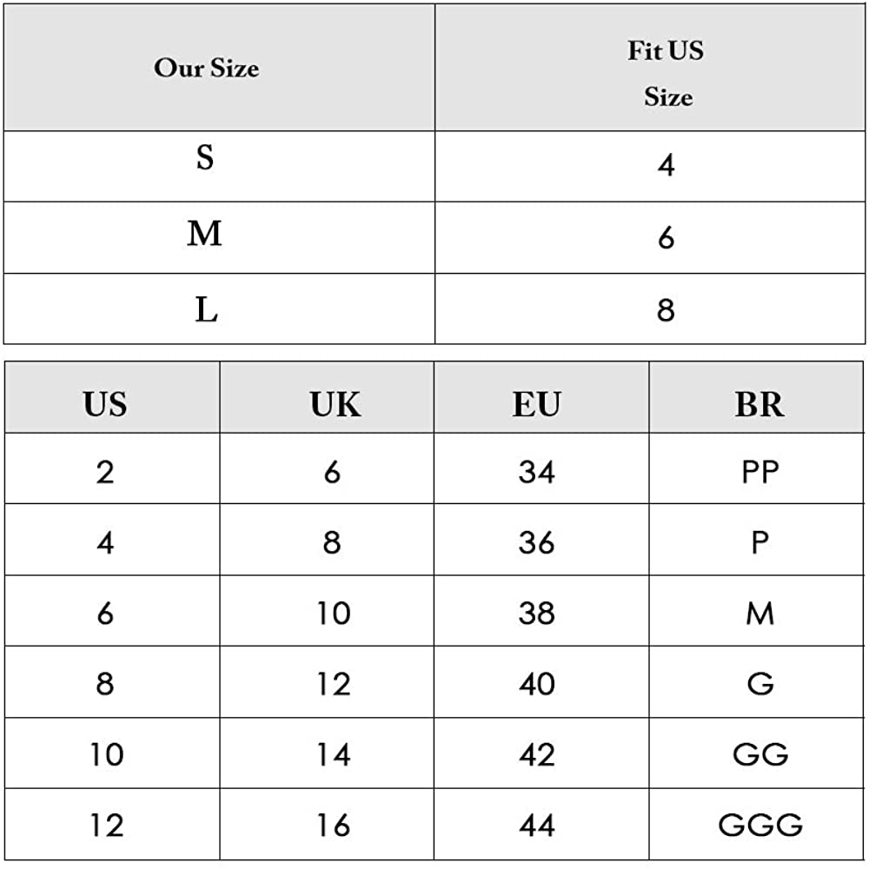Screen dimensions: 869x869
Task: Select the S size cell
Action: (x=205, y=158)
